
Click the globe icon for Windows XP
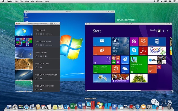click(x=46, y=56)
